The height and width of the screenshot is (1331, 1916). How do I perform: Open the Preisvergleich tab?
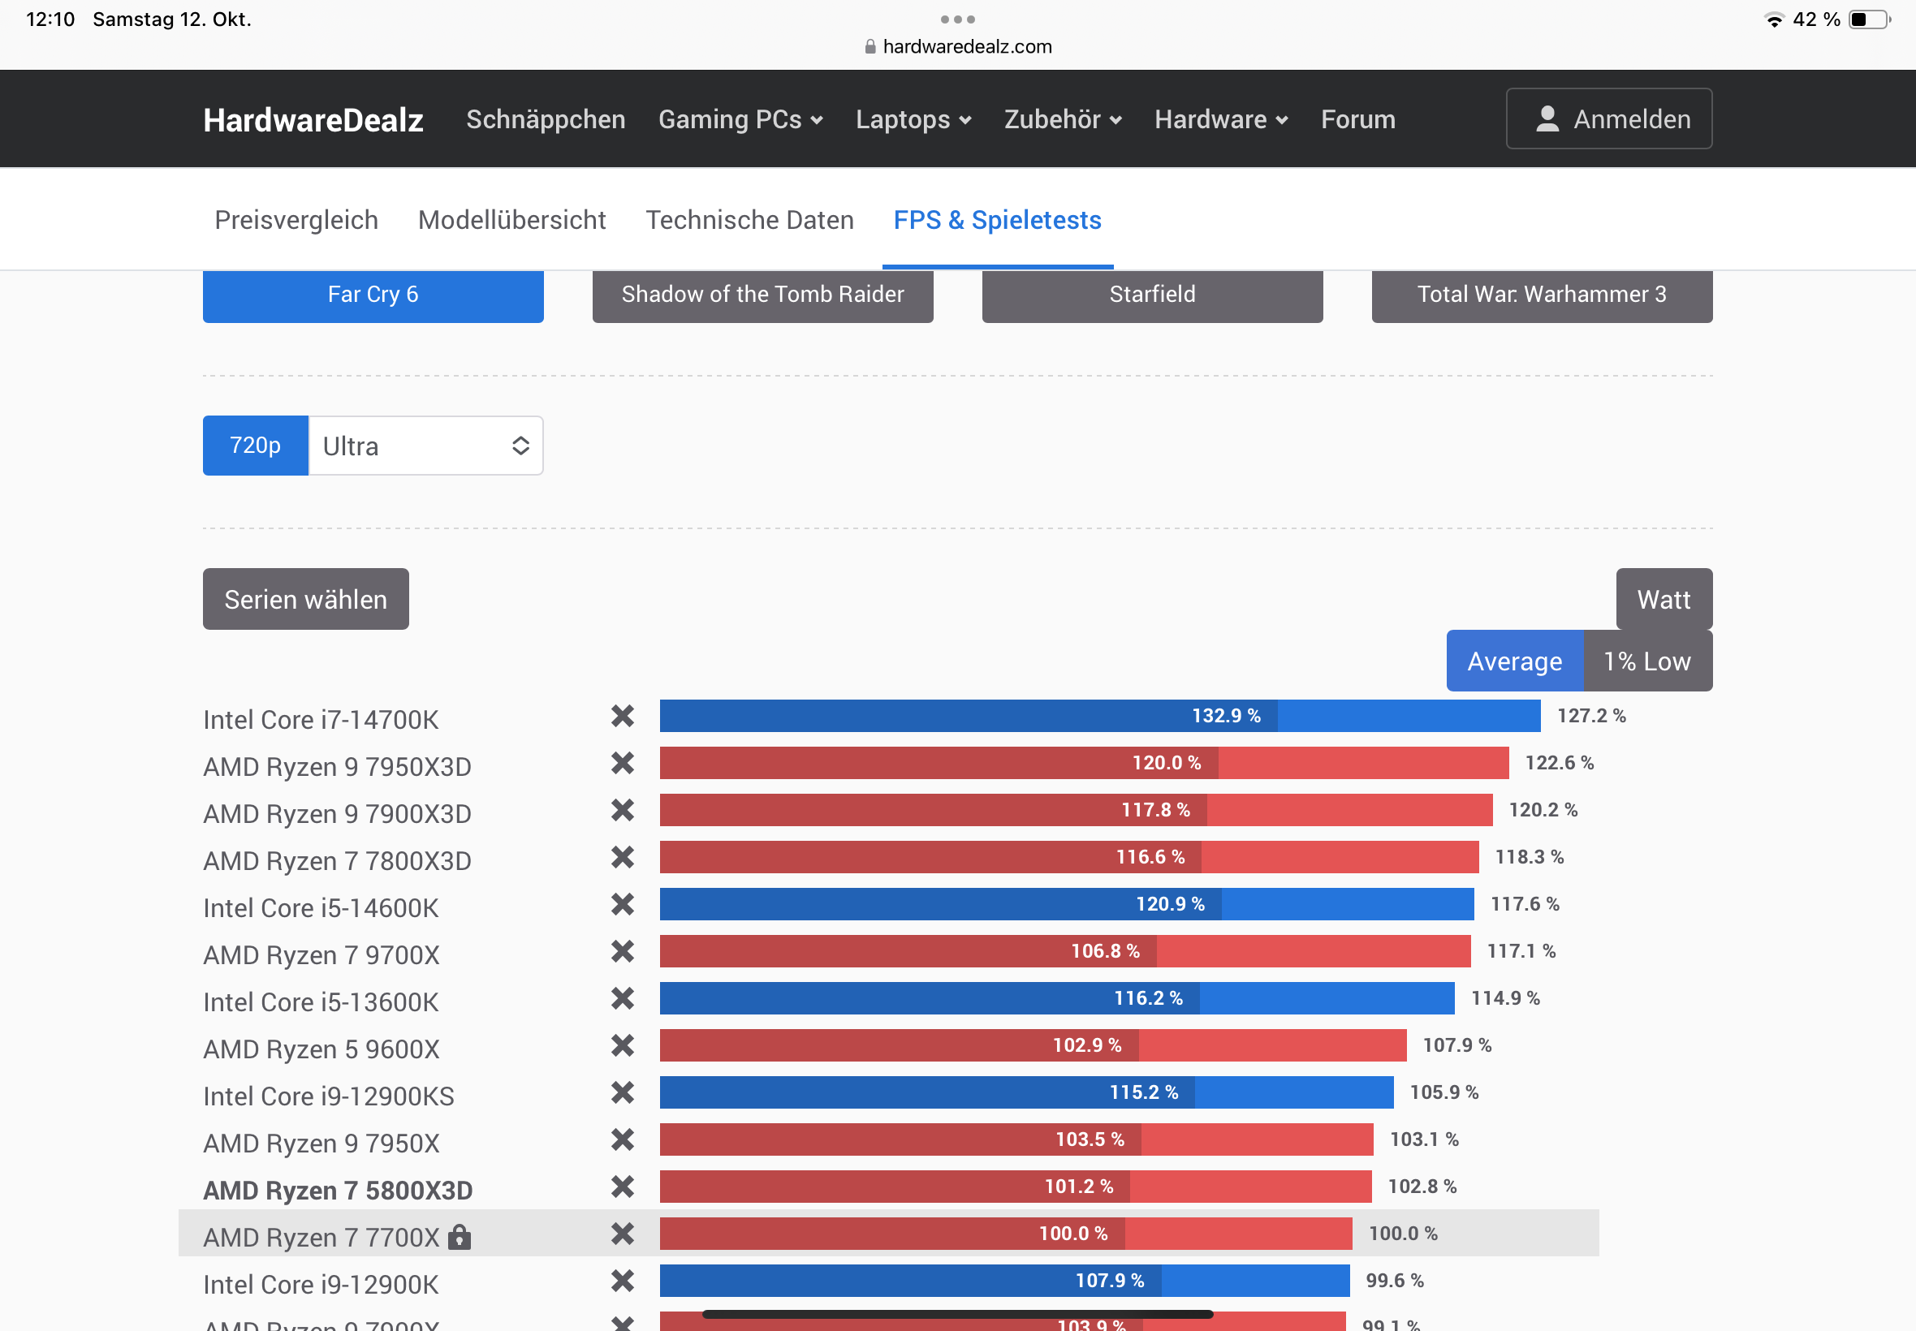point(296,220)
